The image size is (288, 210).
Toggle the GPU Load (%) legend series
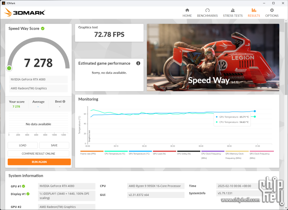[x=164, y=153]
